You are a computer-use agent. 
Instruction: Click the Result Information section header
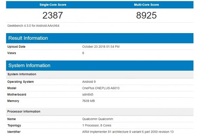[x=100, y=38]
